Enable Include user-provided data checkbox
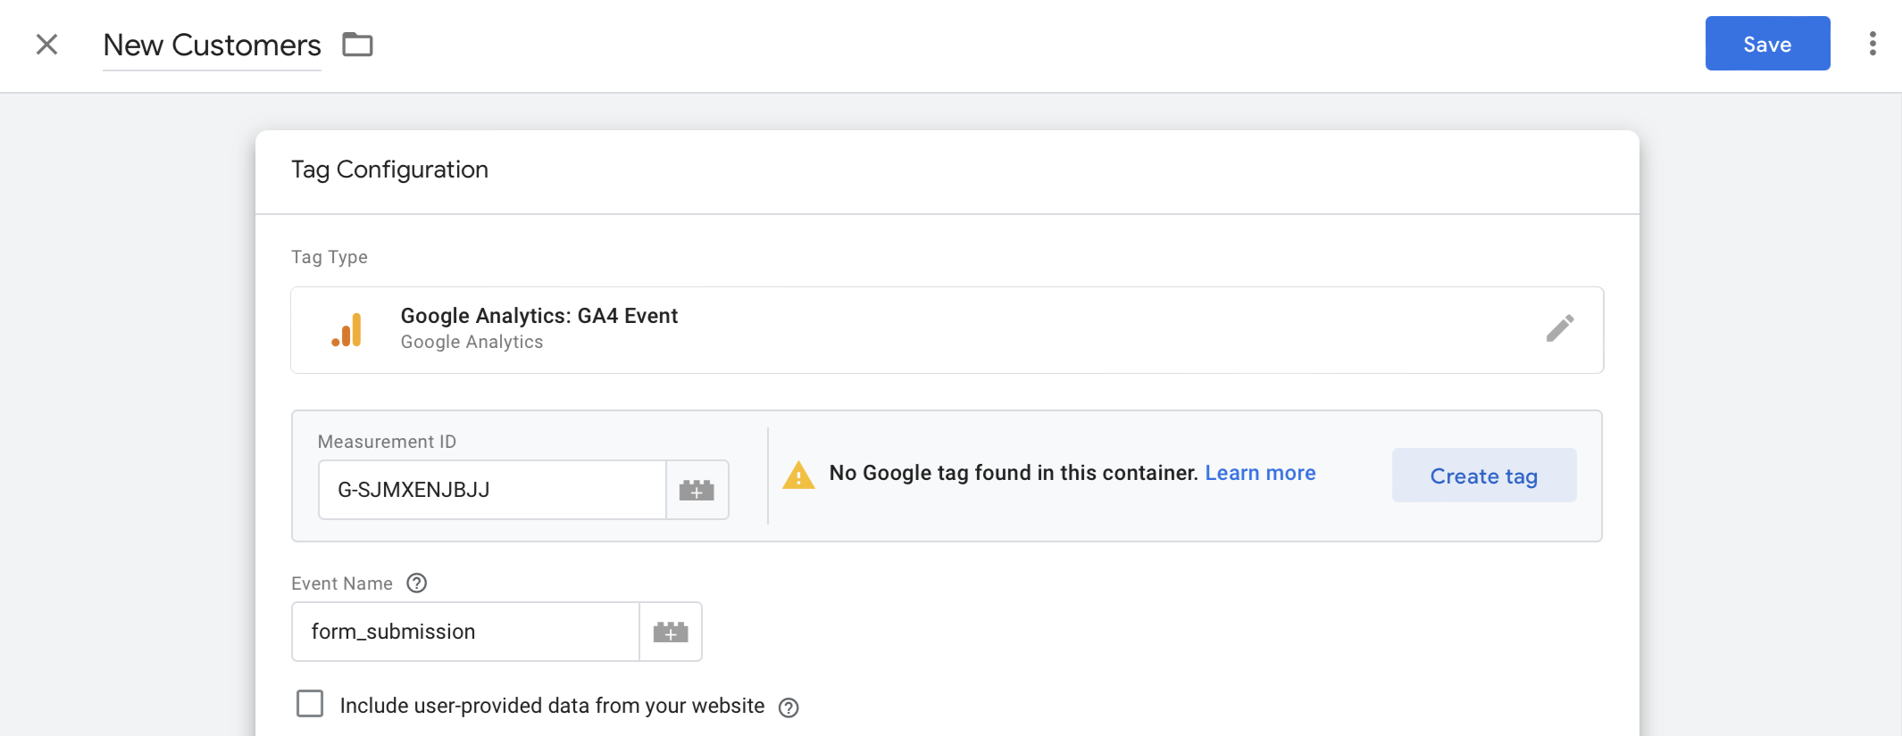 pyautogui.click(x=310, y=704)
